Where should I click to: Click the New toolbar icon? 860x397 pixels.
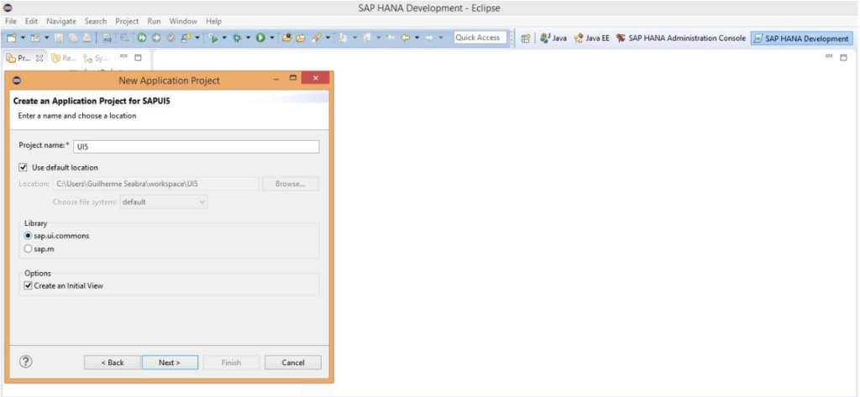11,38
